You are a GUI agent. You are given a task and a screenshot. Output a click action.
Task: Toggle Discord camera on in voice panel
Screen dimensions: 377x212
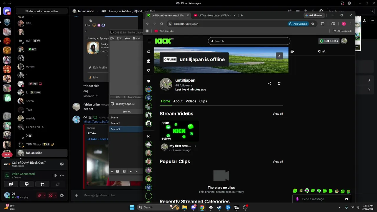[11, 184]
